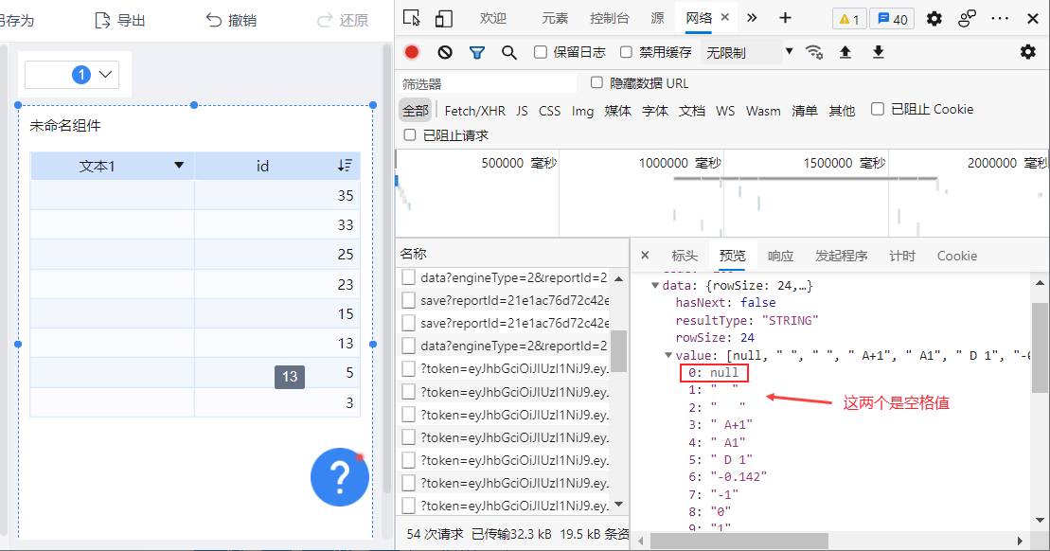Open the feedback profile icon

(x=967, y=19)
